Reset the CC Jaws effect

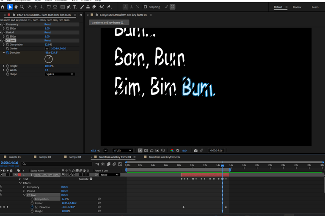point(47,40)
